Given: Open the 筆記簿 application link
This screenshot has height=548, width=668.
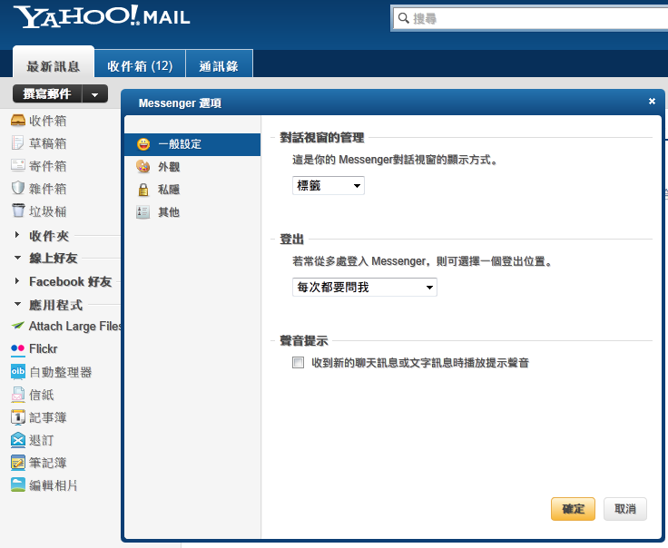Looking at the screenshot, I should (48, 463).
